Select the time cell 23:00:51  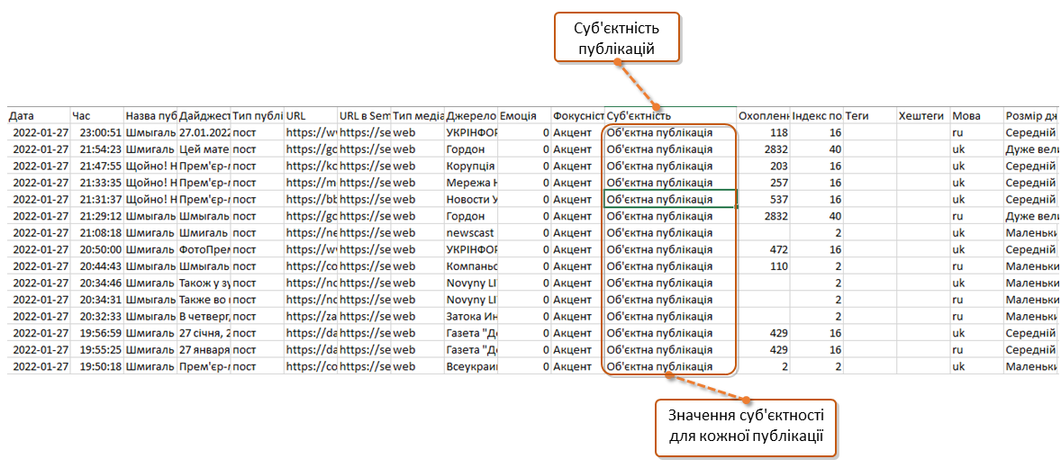pyautogui.click(x=96, y=132)
